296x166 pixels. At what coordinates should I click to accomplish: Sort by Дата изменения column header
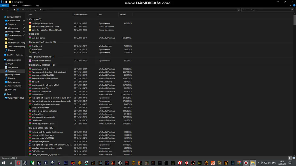pyautogui.click(x=81, y=14)
